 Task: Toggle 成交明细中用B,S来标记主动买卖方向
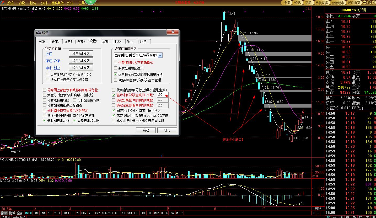pyautogui.click(x=114, y=115)
